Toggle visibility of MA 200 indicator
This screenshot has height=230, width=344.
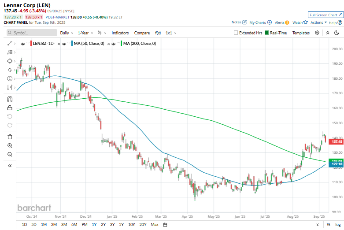click(114, 44)
